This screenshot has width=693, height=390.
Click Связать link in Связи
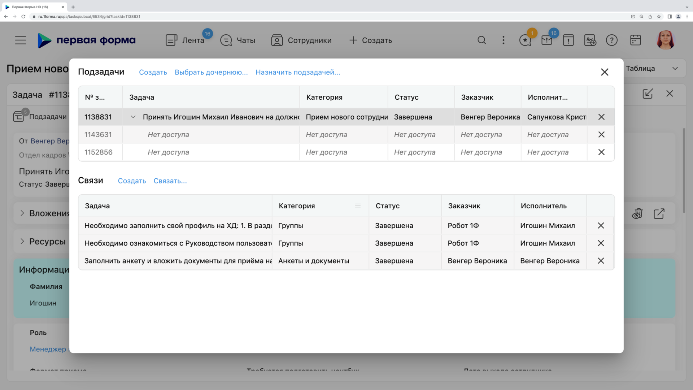(170, 181)
